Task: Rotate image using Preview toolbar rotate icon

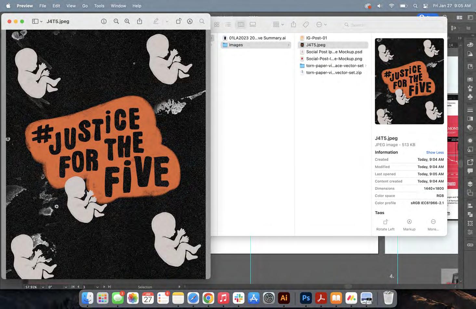Action: (x=178, y=21)
